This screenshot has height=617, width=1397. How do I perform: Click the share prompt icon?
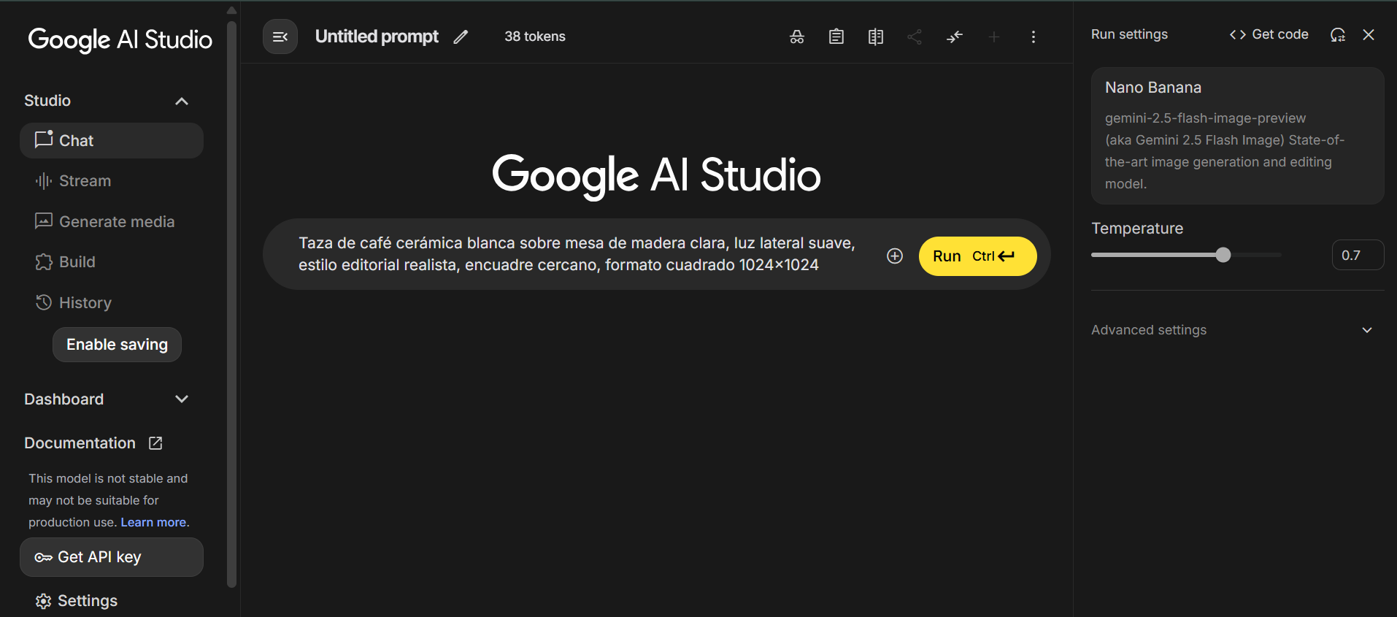(x=915, y=37)
